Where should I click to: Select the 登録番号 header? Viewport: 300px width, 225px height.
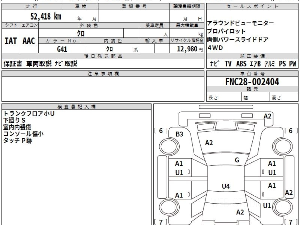coord(134,6)
